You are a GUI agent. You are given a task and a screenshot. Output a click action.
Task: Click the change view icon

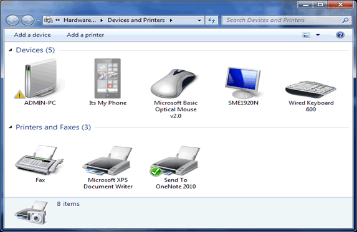(x=307, y=35)
